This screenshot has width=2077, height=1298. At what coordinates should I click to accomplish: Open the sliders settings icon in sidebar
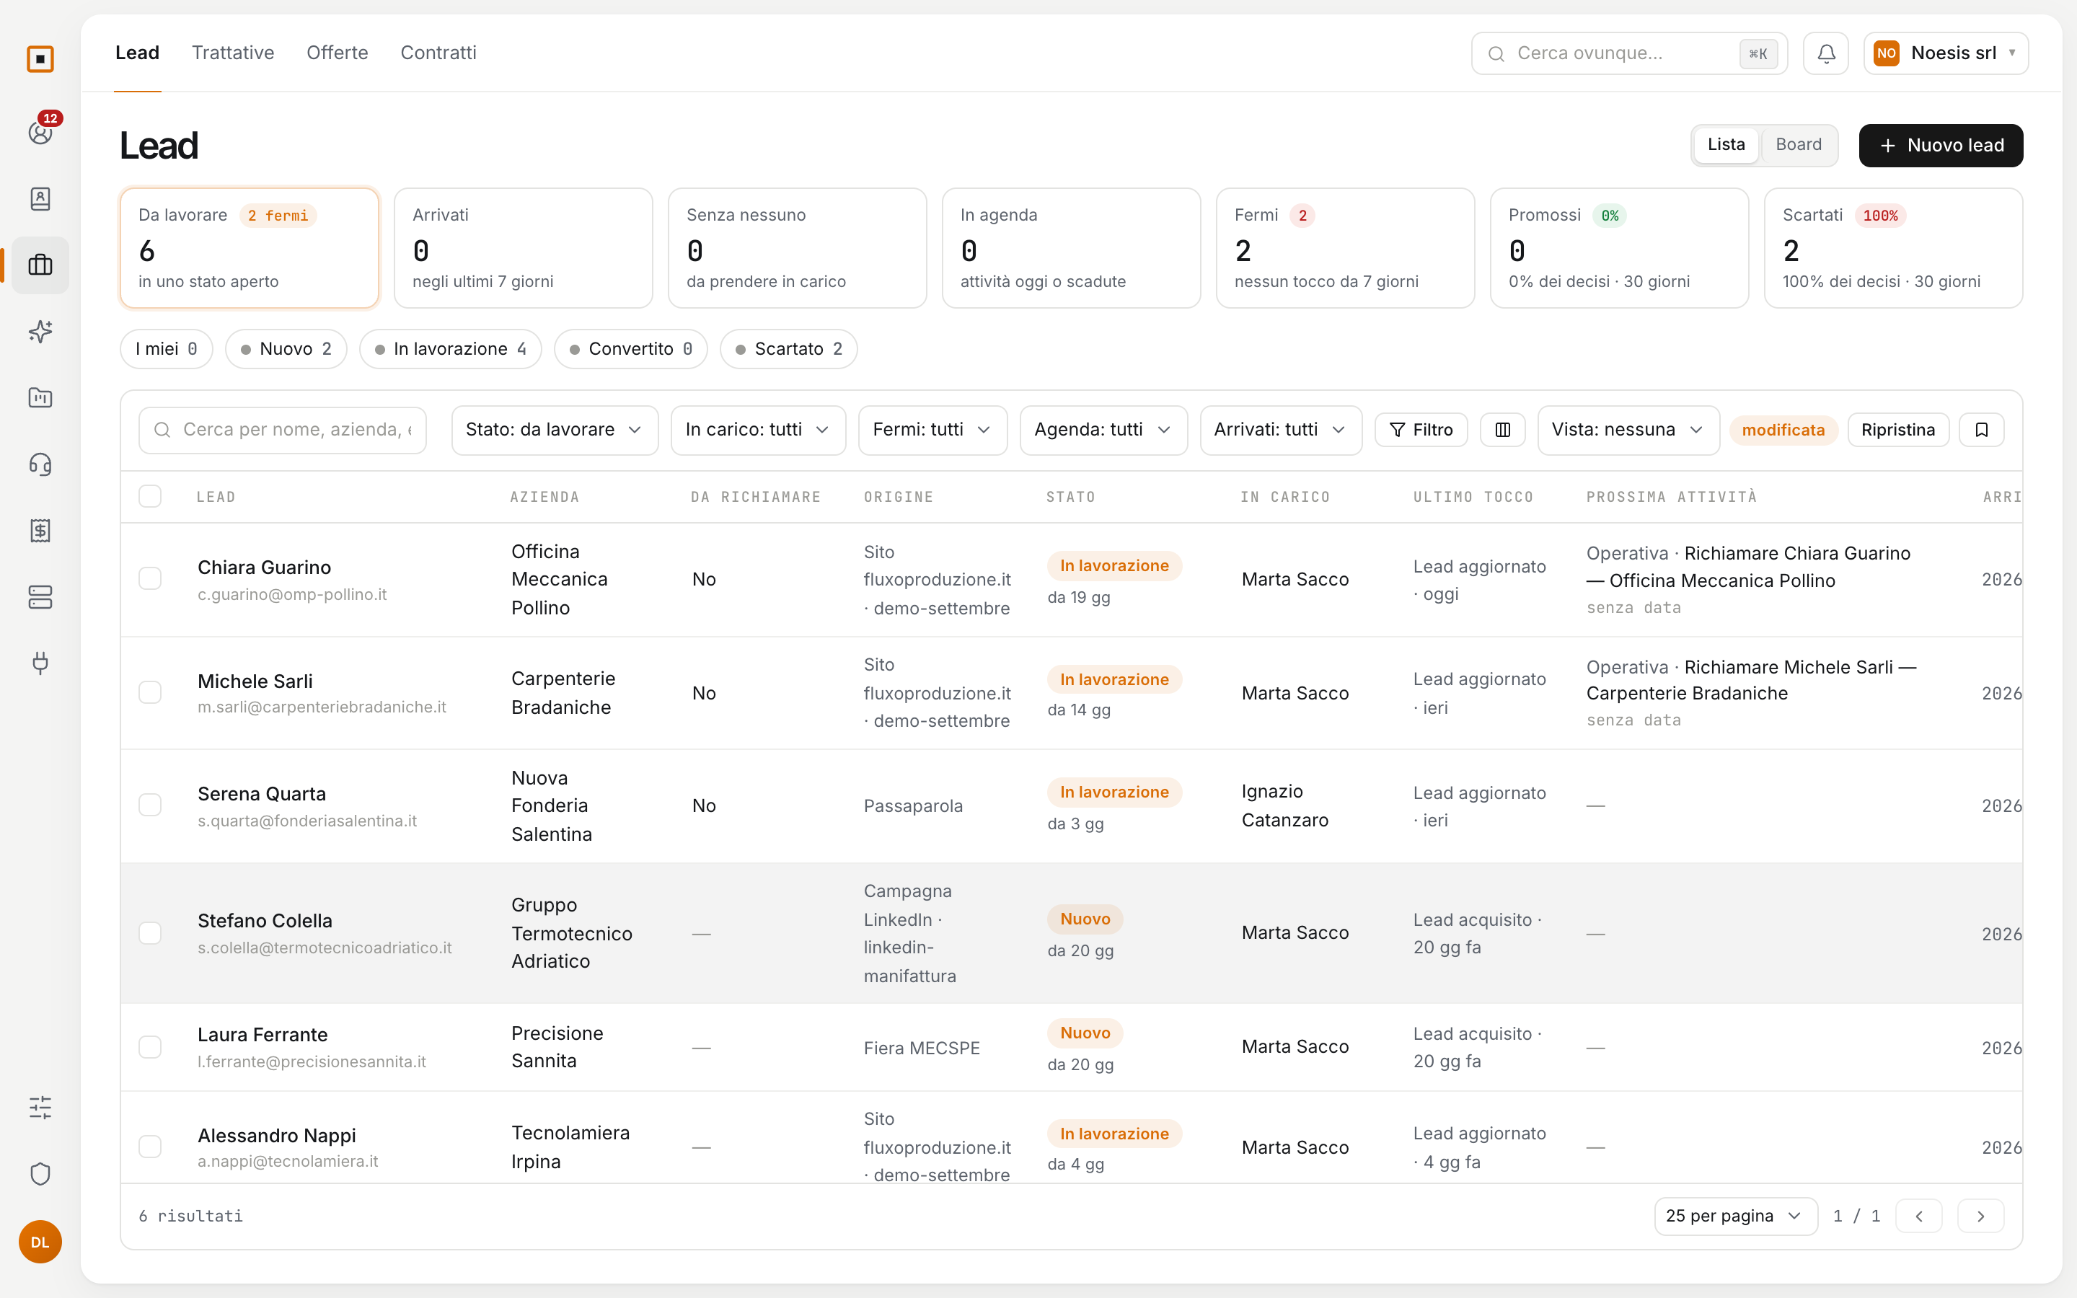coord(40,1108)
